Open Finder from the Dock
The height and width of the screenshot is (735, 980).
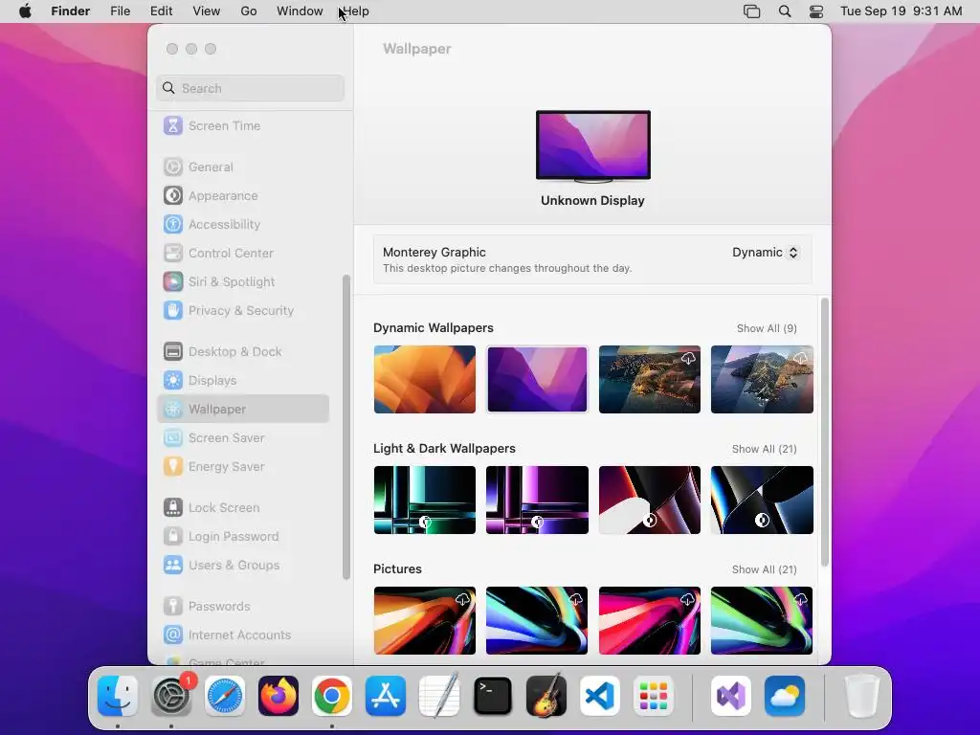(118, 696)
